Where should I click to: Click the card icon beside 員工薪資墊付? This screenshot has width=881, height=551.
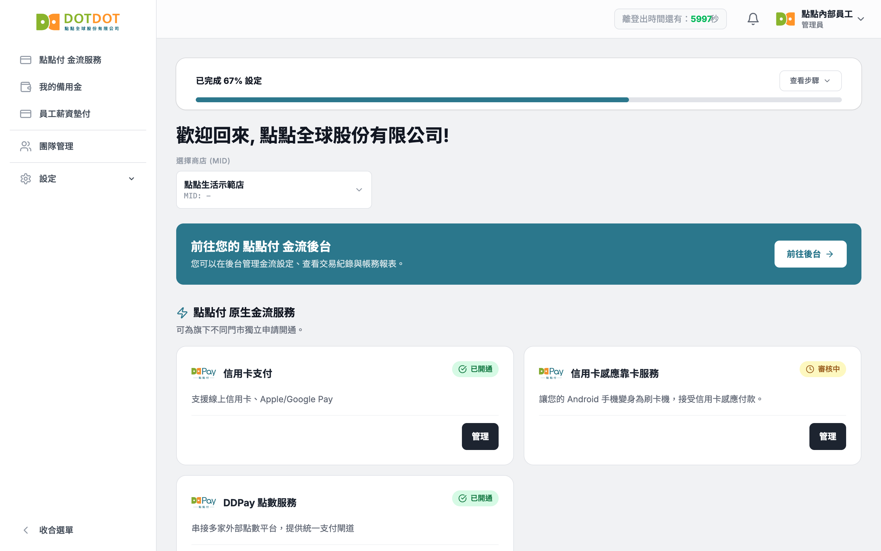tap(25, 114)
